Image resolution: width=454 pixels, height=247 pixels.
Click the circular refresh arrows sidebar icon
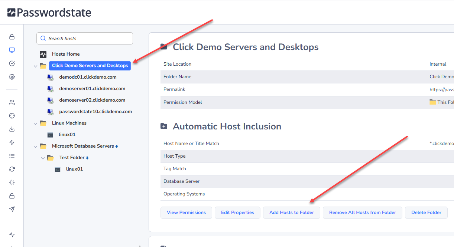coord(12,169)
